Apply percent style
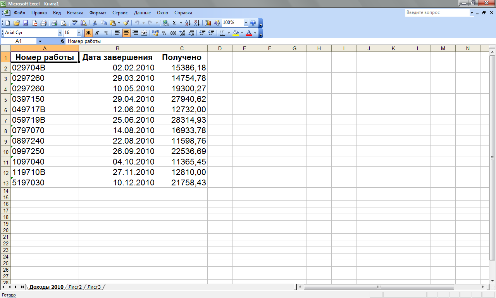496x298 pixels. (x=164, y=33)
